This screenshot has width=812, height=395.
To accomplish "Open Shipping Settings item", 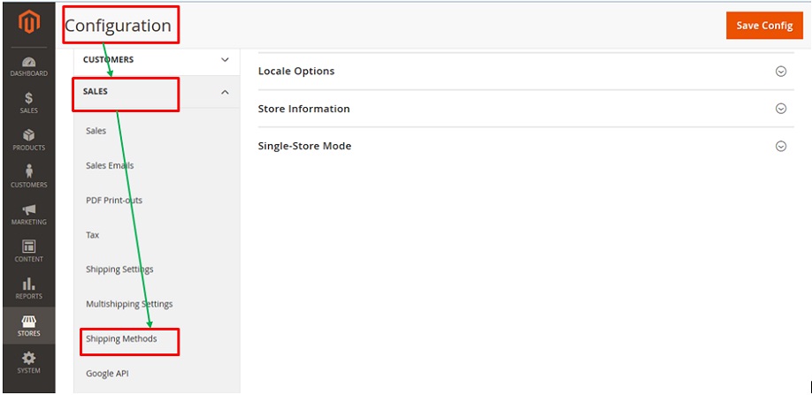I will [119, 270].
